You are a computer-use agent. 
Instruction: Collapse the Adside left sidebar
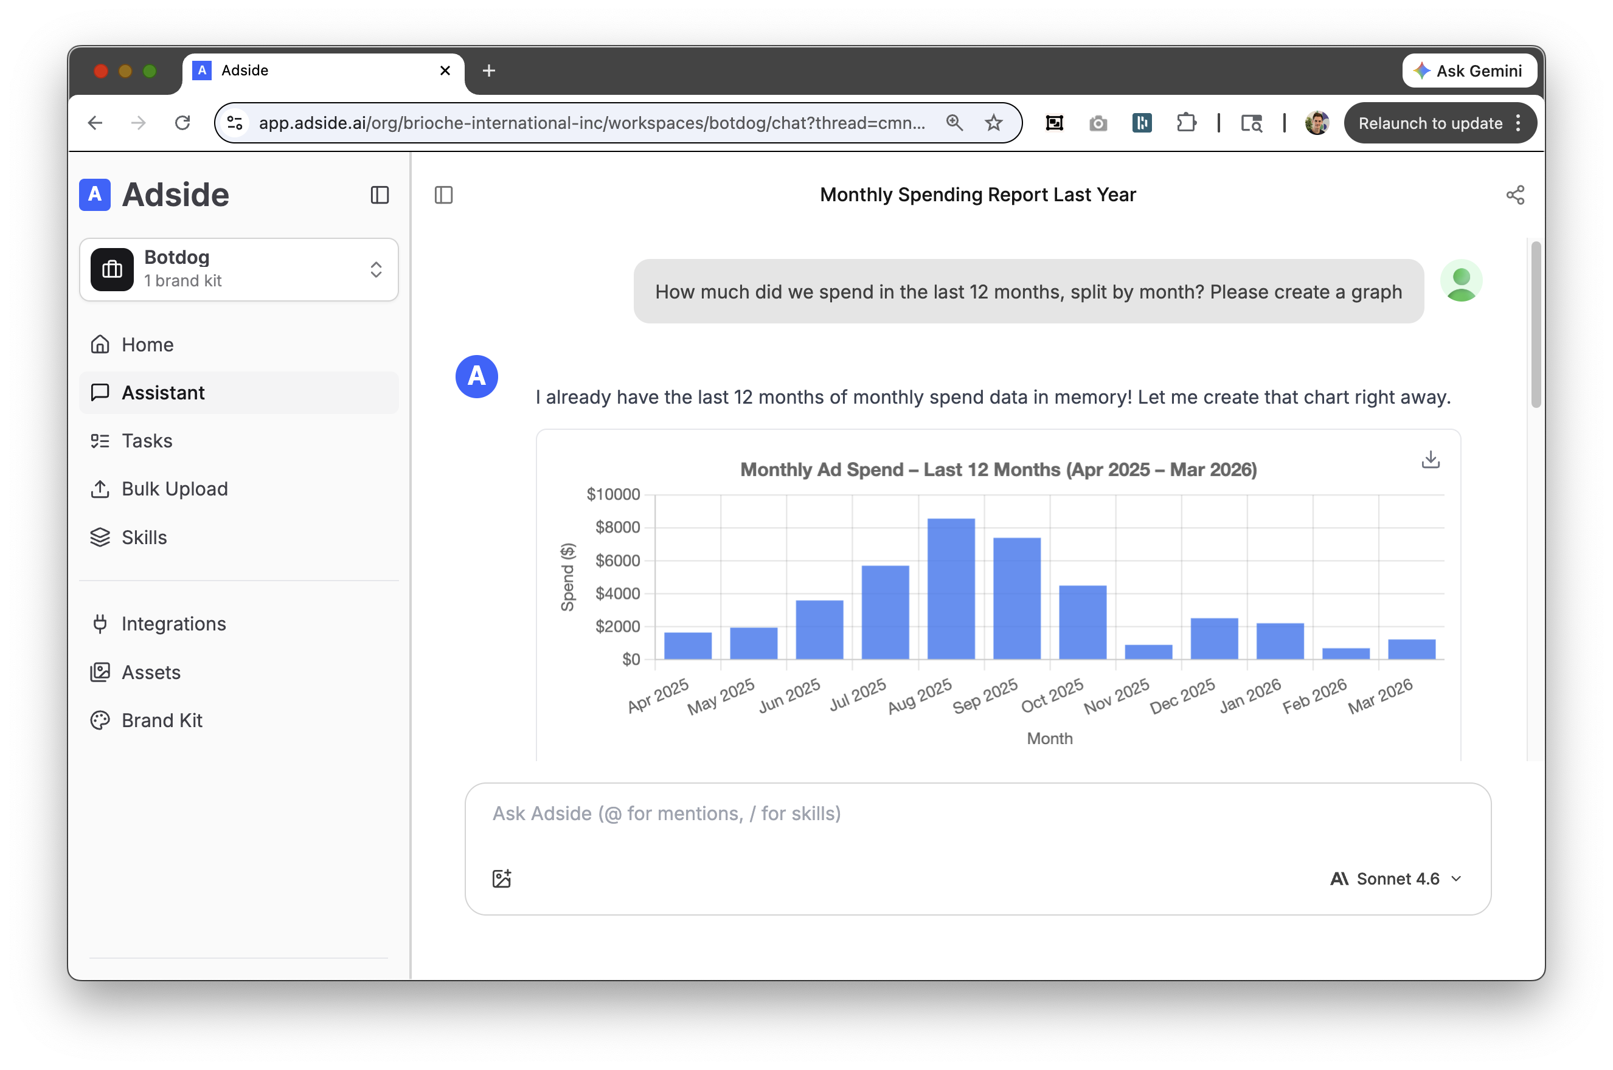coord(380,195)
